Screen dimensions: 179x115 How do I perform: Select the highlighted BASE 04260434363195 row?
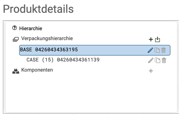pyautogui.click(x=95, y=50)
